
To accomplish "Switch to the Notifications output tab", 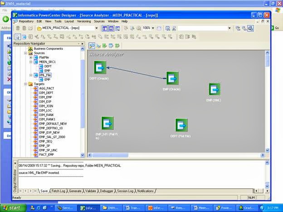I will (x=146, y=191).
